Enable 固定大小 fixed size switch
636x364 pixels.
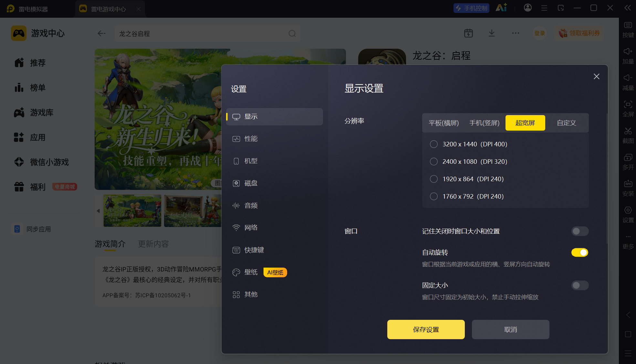(580, 285)
